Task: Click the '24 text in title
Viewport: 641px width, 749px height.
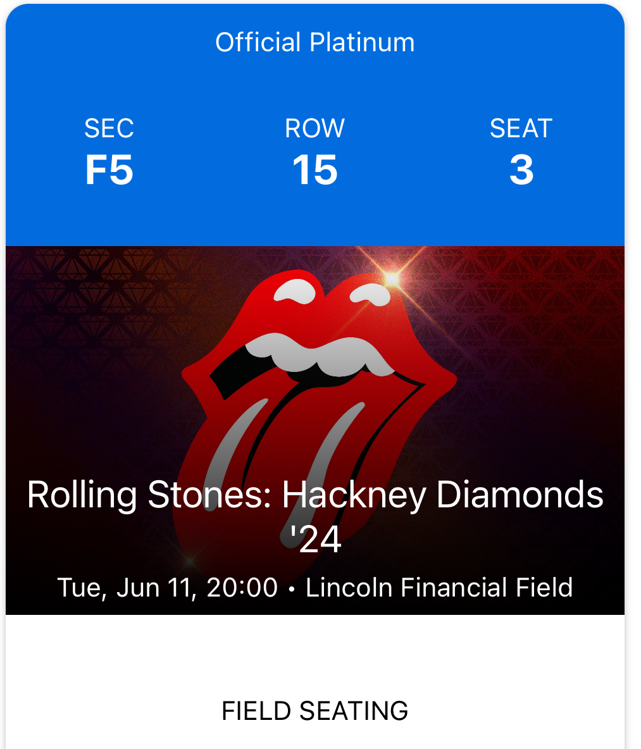Action: tap(315, 540)
